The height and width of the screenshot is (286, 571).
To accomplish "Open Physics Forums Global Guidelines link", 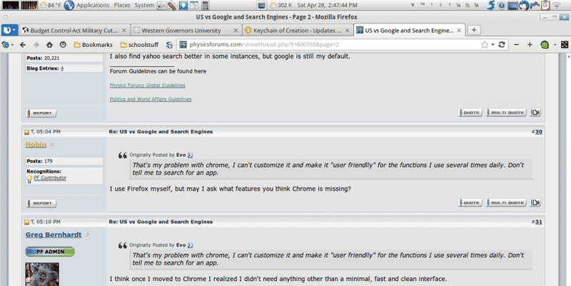I will (x=148, y=85).
